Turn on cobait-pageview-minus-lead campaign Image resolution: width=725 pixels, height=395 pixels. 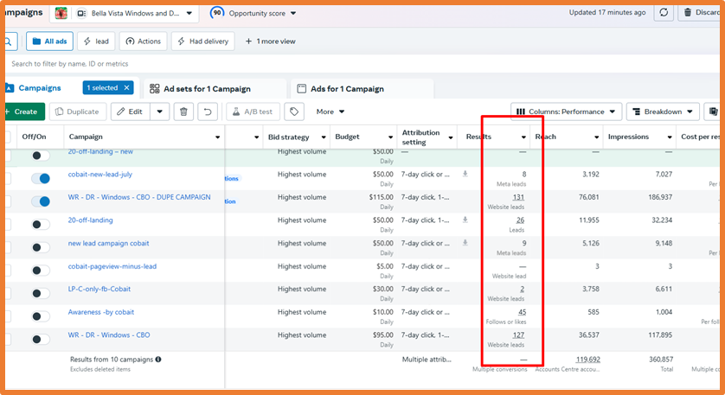coord(41,271)
